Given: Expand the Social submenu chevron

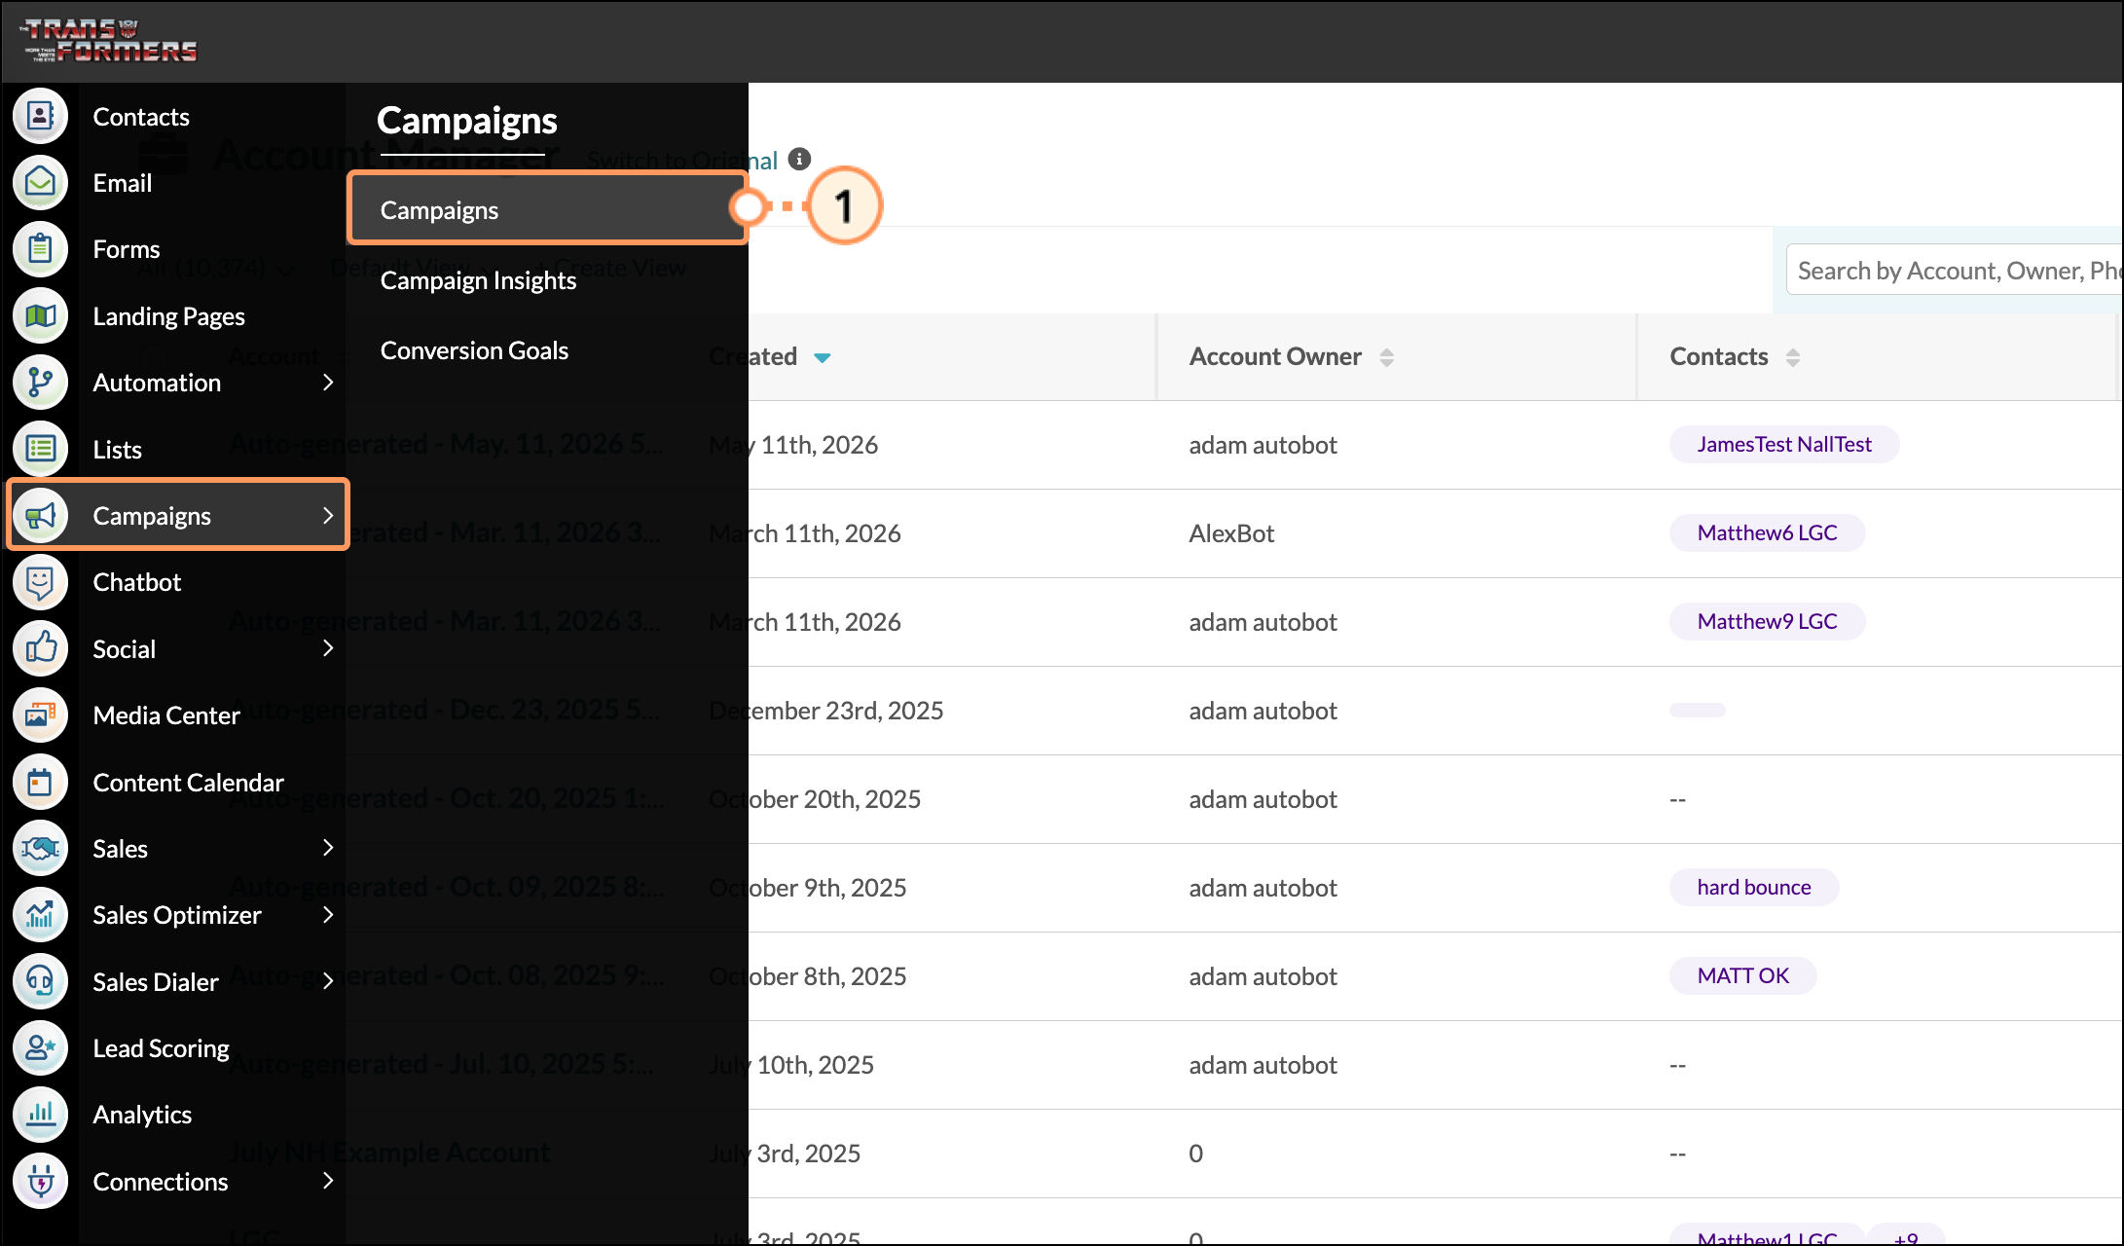Looking at the screenshot, I should pyautogui.click(x=328, y=648).
